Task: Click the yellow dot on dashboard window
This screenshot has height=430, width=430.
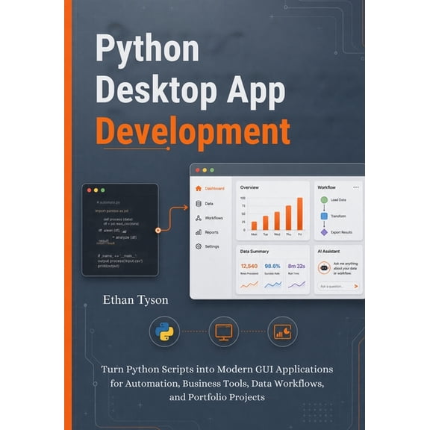Action: click(x=205, y=170)
